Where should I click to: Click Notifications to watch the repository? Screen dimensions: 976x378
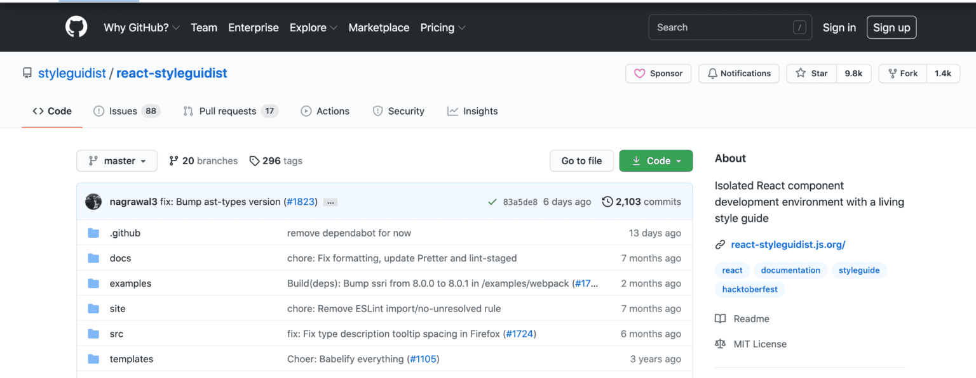click(738, 73)
